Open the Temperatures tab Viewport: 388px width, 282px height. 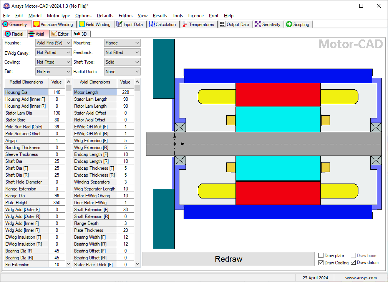(198, 25)
